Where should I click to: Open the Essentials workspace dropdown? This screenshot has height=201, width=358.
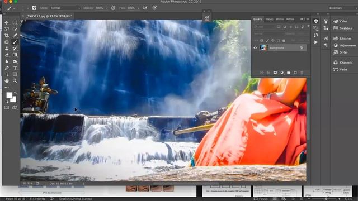click(343, 8)
